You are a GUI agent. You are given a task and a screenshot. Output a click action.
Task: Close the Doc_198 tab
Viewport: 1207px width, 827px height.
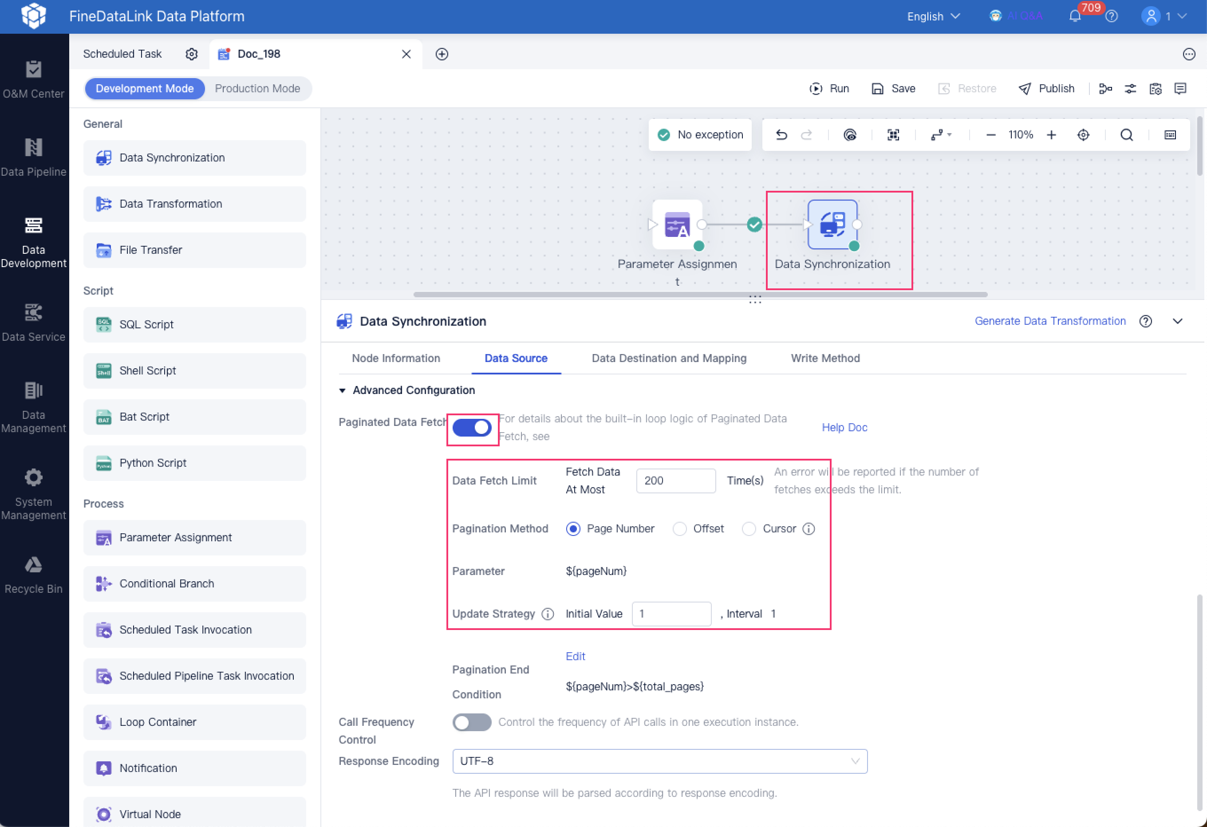coord(406,54)
